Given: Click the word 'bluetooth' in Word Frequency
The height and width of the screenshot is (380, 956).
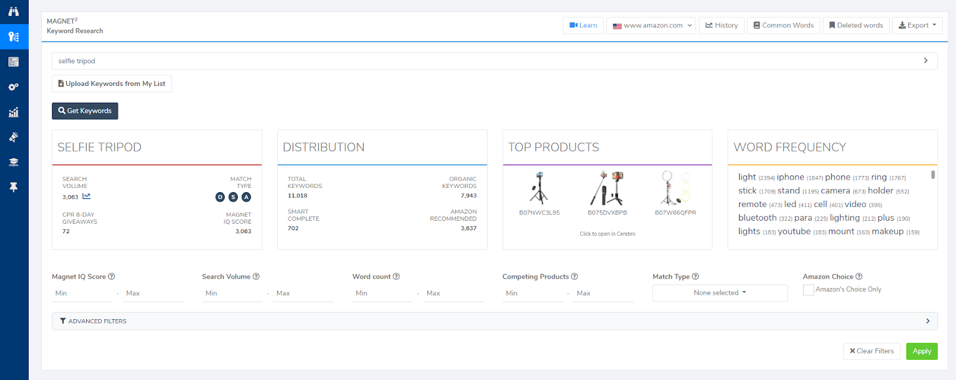Looking at the screenshot, I should (x=758, y=218).
